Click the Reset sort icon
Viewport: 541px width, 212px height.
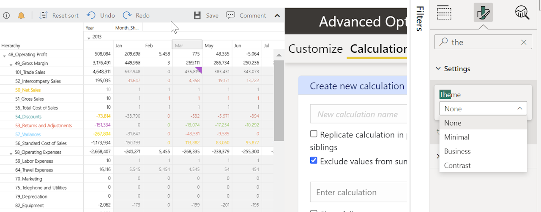[44, 16]
